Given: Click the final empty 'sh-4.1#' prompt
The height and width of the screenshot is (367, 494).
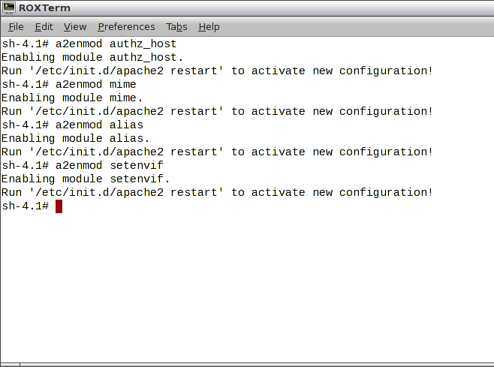Looking at the screenshot, I should click(26, 206).
